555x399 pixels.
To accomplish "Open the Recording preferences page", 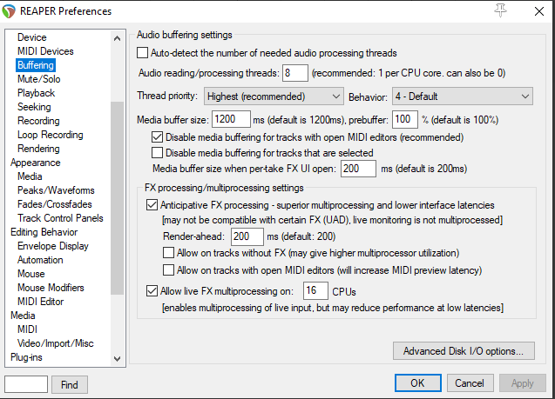I will coord(38,121).
